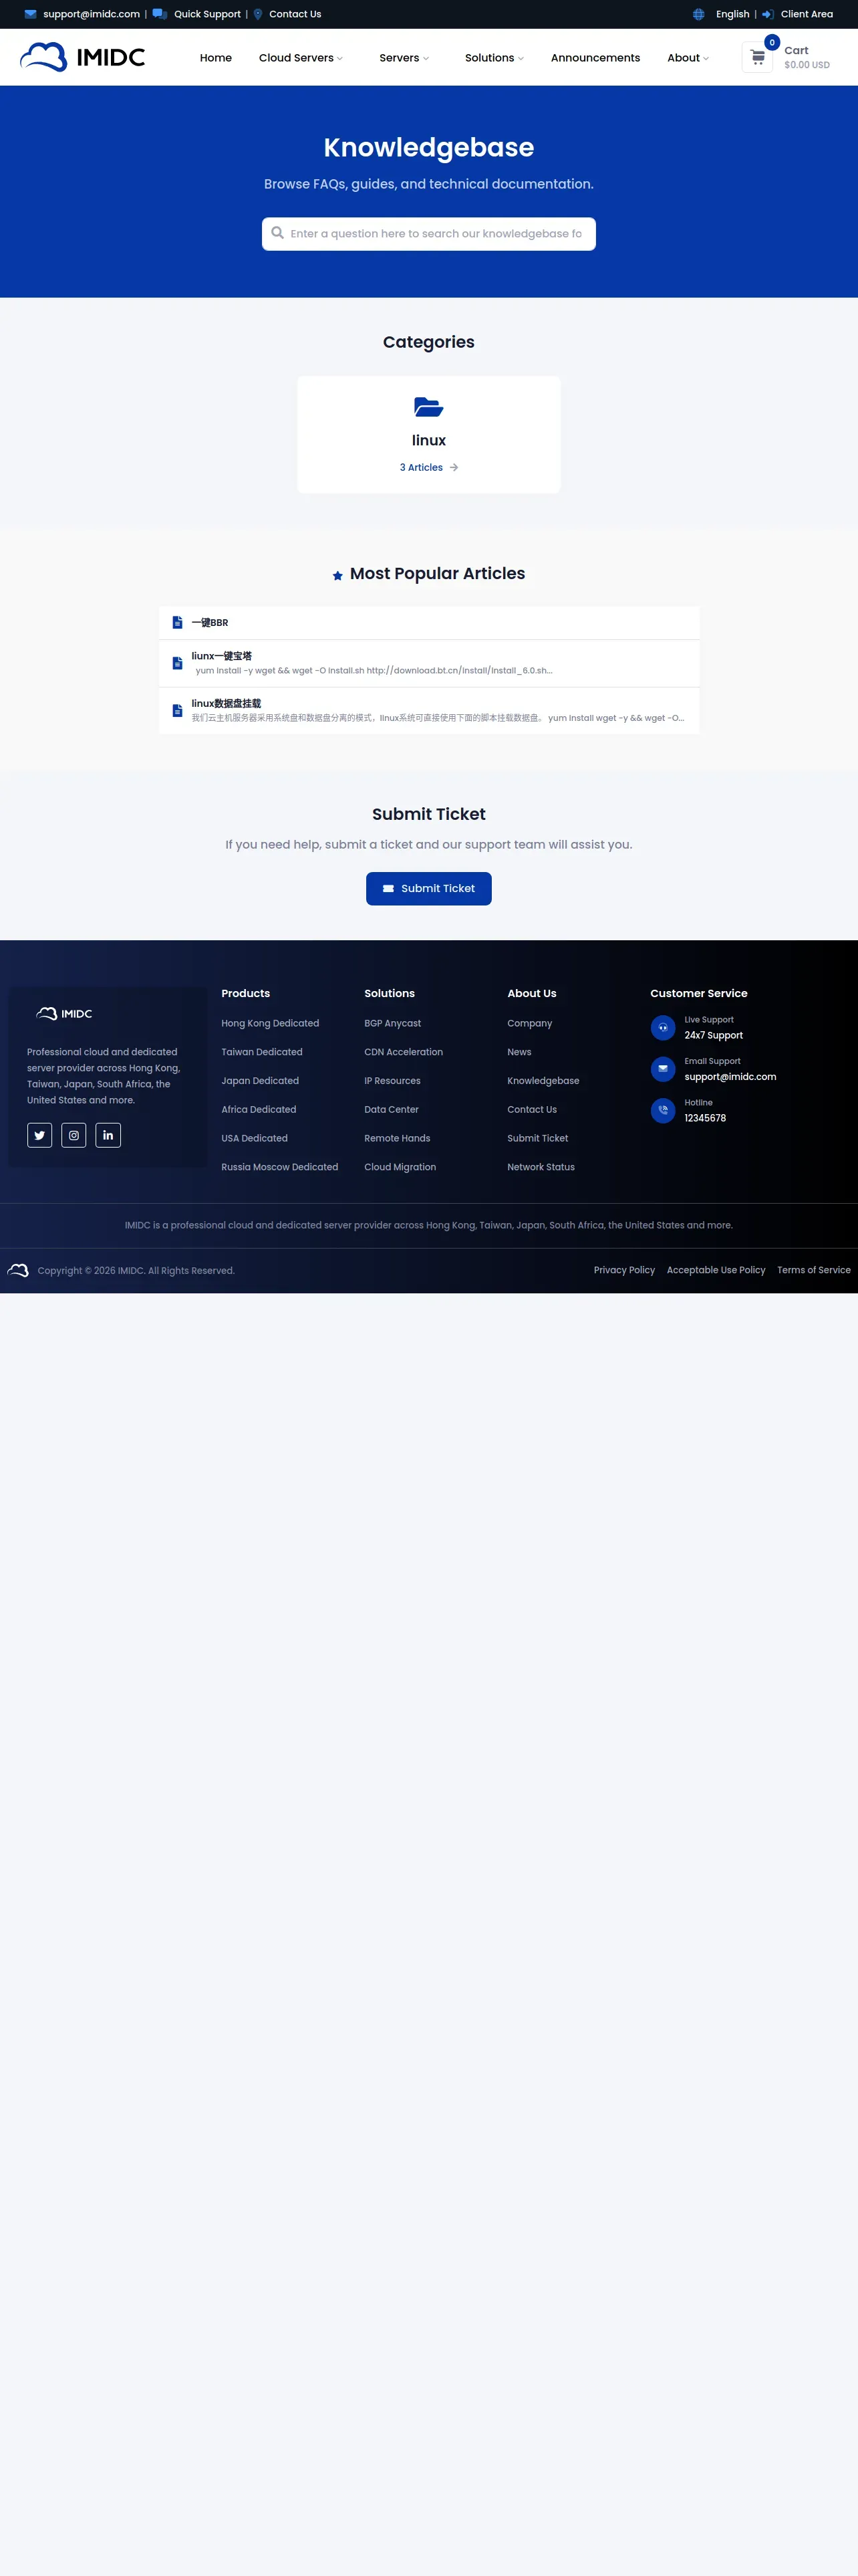
Task: Click the Submit Ticket button
Action: click(x=428, y=888)
